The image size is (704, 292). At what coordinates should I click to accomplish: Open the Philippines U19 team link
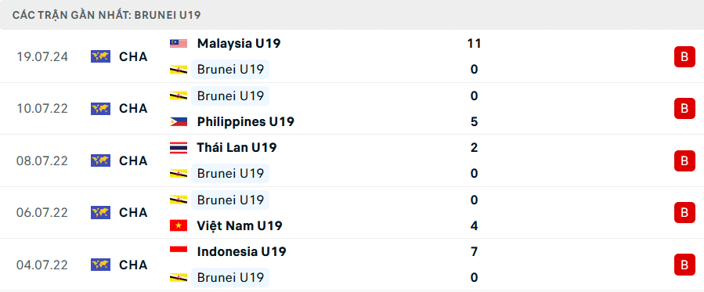click(246, 121)
